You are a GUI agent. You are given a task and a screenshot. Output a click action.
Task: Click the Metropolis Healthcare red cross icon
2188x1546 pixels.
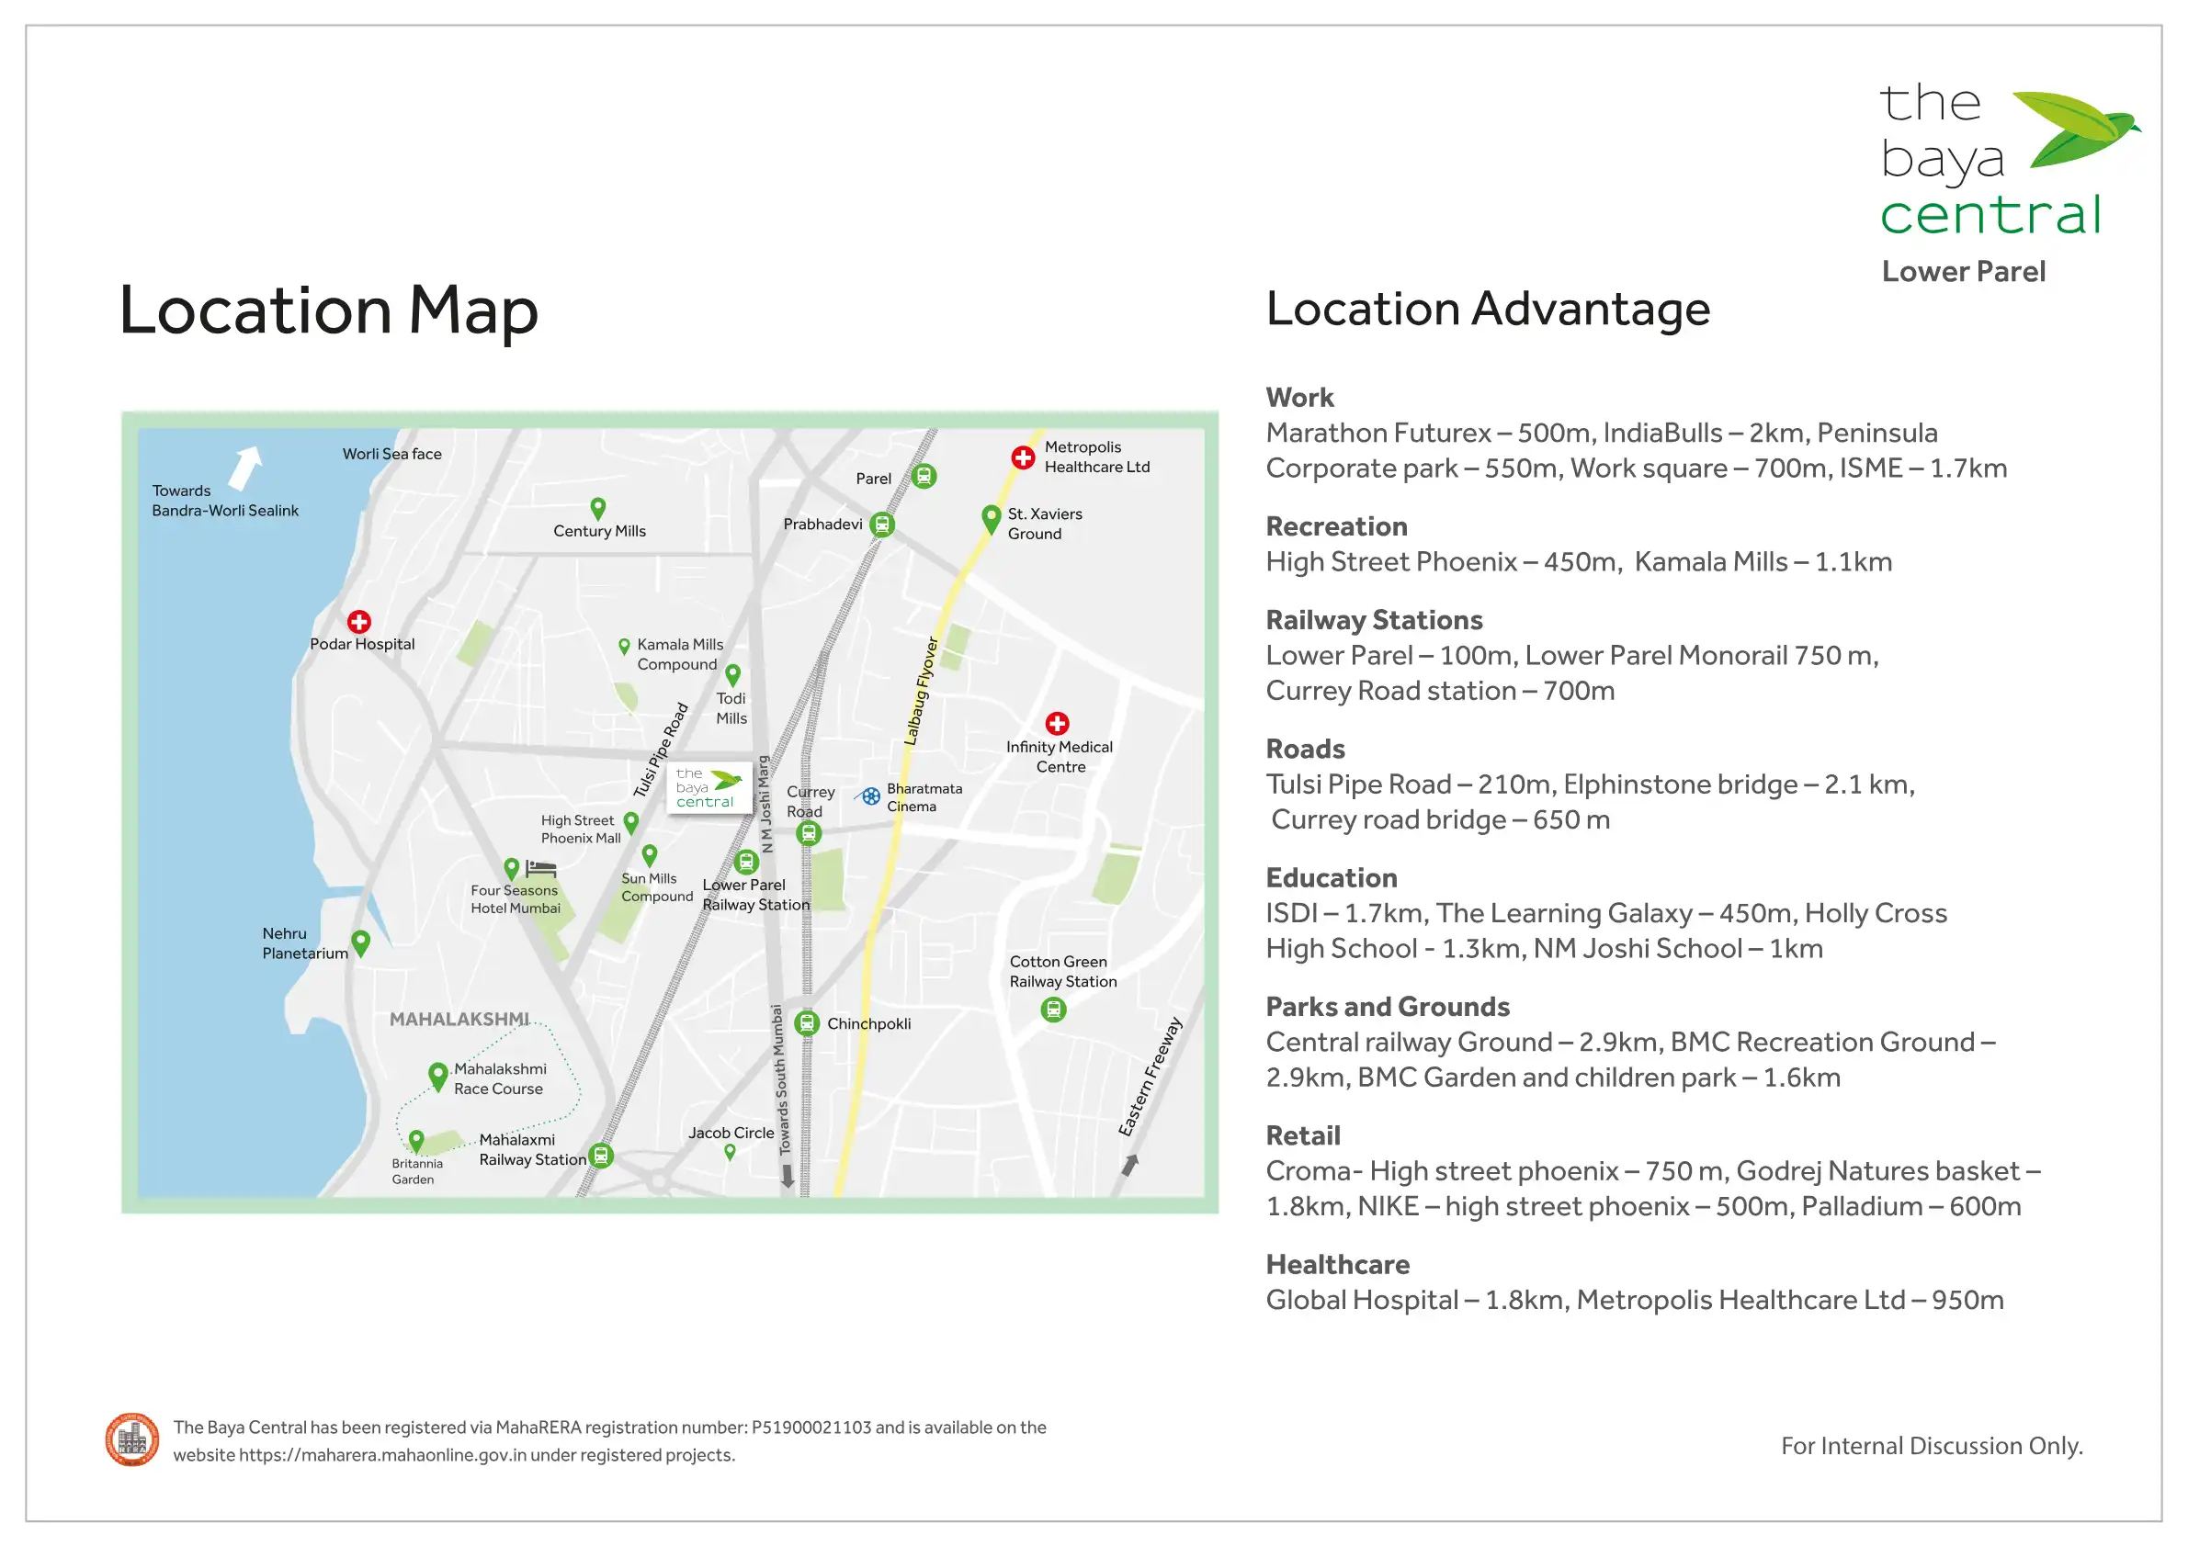(x=1023, y=457)
